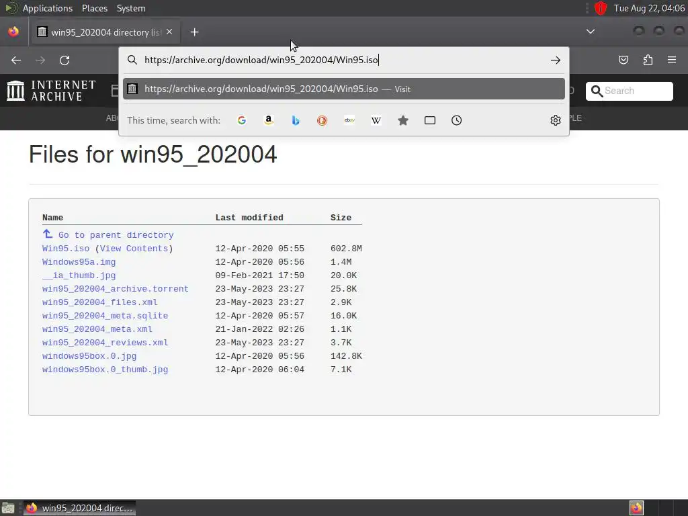This screenshot has width=688, height=516.
Task: Click the magnifier in Archive search
Action: 597,91
